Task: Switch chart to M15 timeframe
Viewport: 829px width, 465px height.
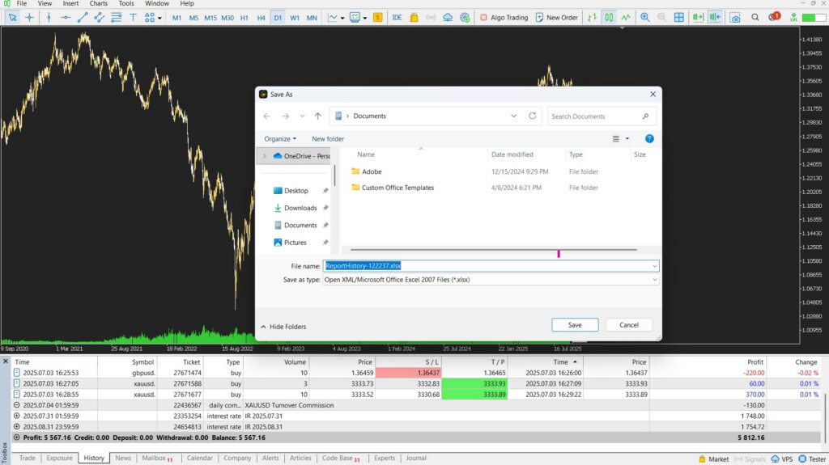Action: pos(210,18)
